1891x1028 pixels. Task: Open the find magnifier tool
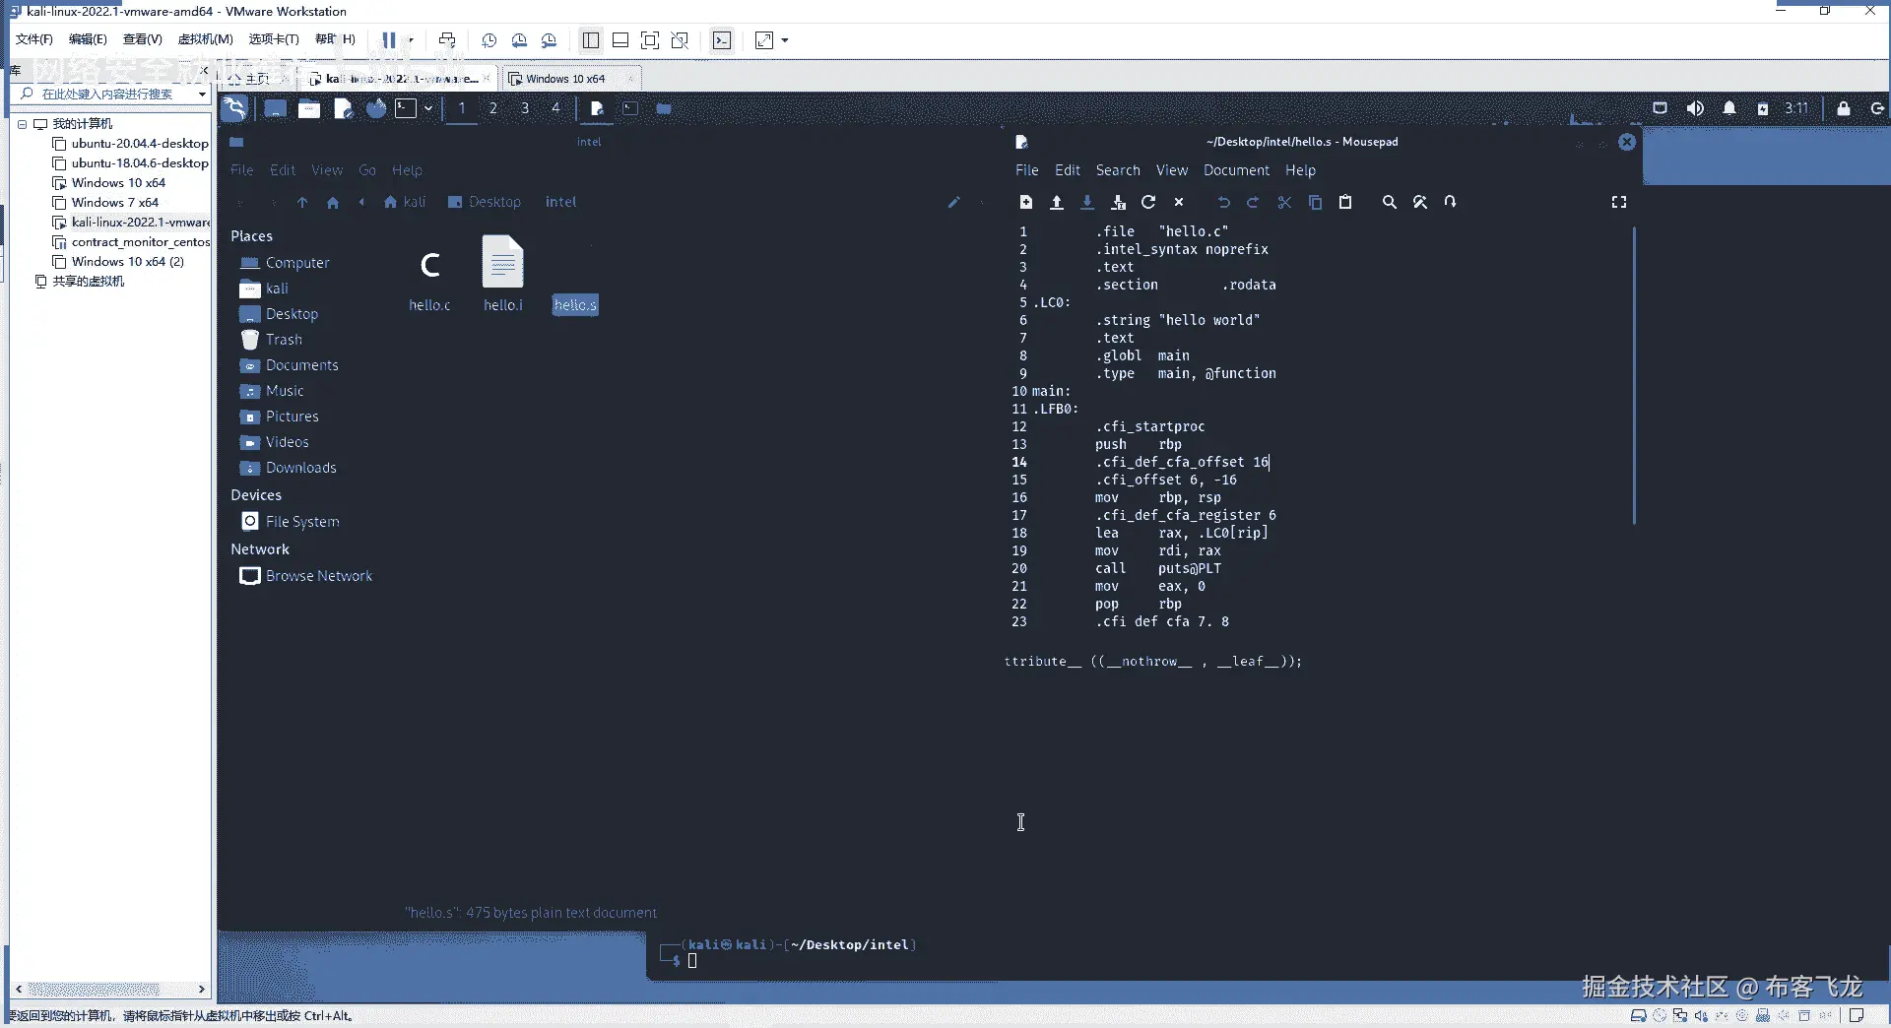click(1389, 202)
